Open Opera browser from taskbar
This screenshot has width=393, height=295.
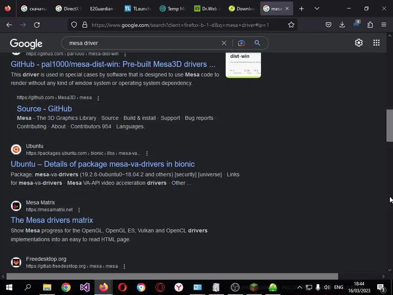[x=122, y=287]
